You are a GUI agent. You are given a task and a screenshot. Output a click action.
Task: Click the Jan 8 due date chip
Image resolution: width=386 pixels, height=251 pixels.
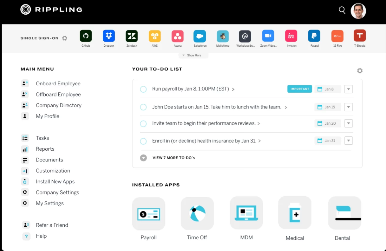tap(328, 89)
